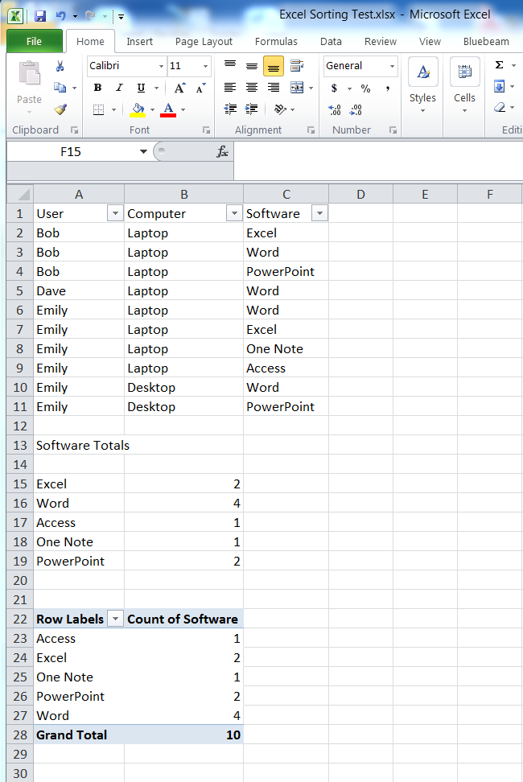Align text right
523x782 pixels.
pyautogui.click(x=274, y=88)
